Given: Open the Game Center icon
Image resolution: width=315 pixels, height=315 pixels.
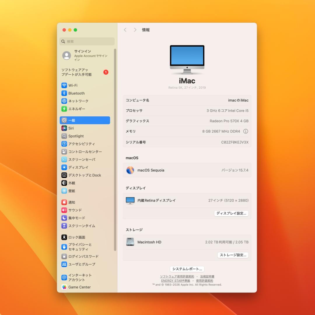Looking at the screenshot, I should click(64, 287).
